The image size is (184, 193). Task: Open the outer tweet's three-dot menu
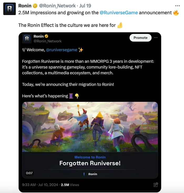pyautogui.click(x=177, y=6)
